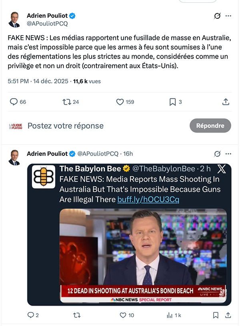Open Adrien Pouliot's profile picture at top
This screenshot has width=240, height=326.
(14, 19)
